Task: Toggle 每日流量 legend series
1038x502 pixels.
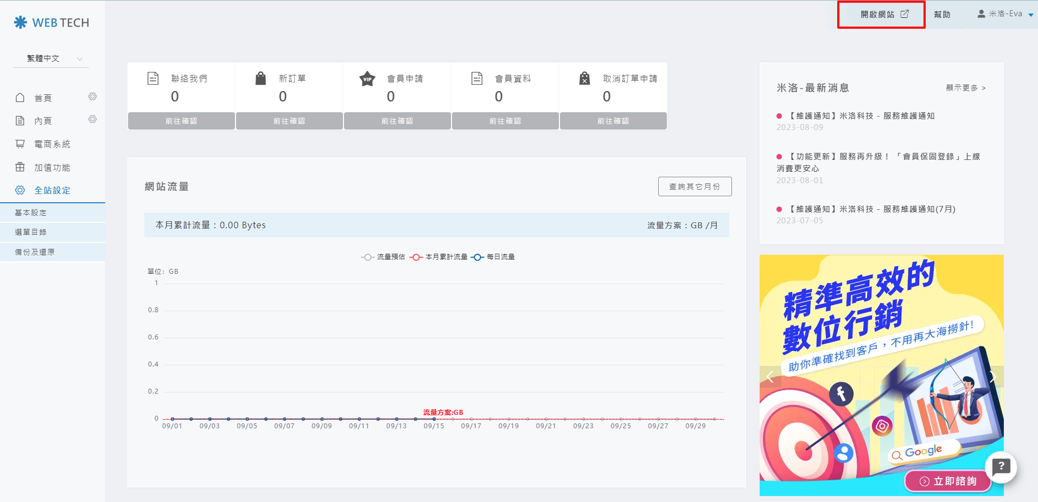Action: pyautogui.click(x=493, y=257)
